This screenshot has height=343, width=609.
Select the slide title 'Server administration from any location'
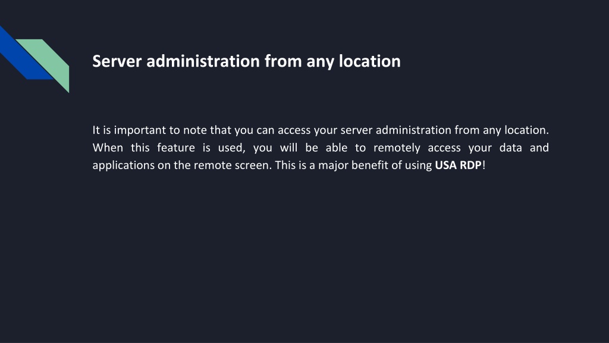246,61
